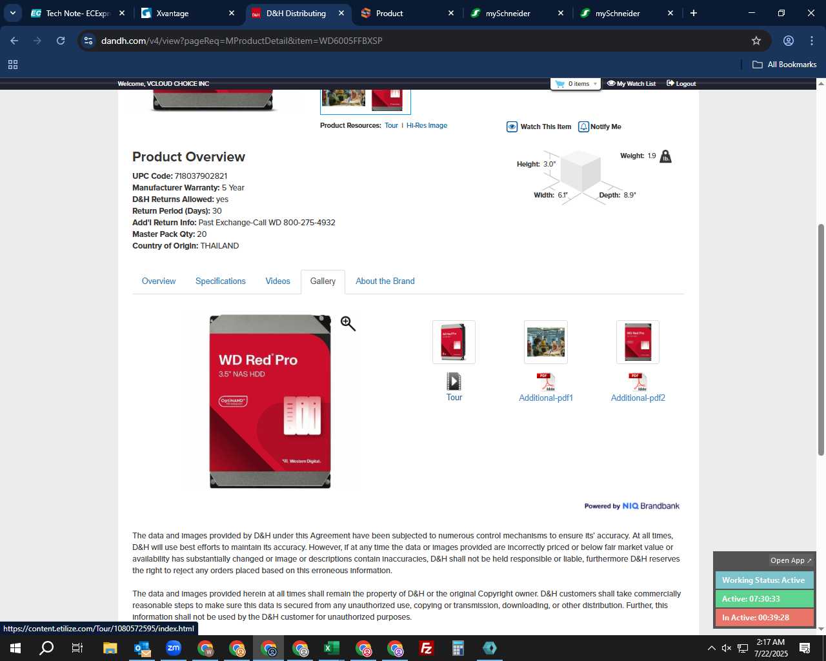Open Outlook from the taskbar

141,648
